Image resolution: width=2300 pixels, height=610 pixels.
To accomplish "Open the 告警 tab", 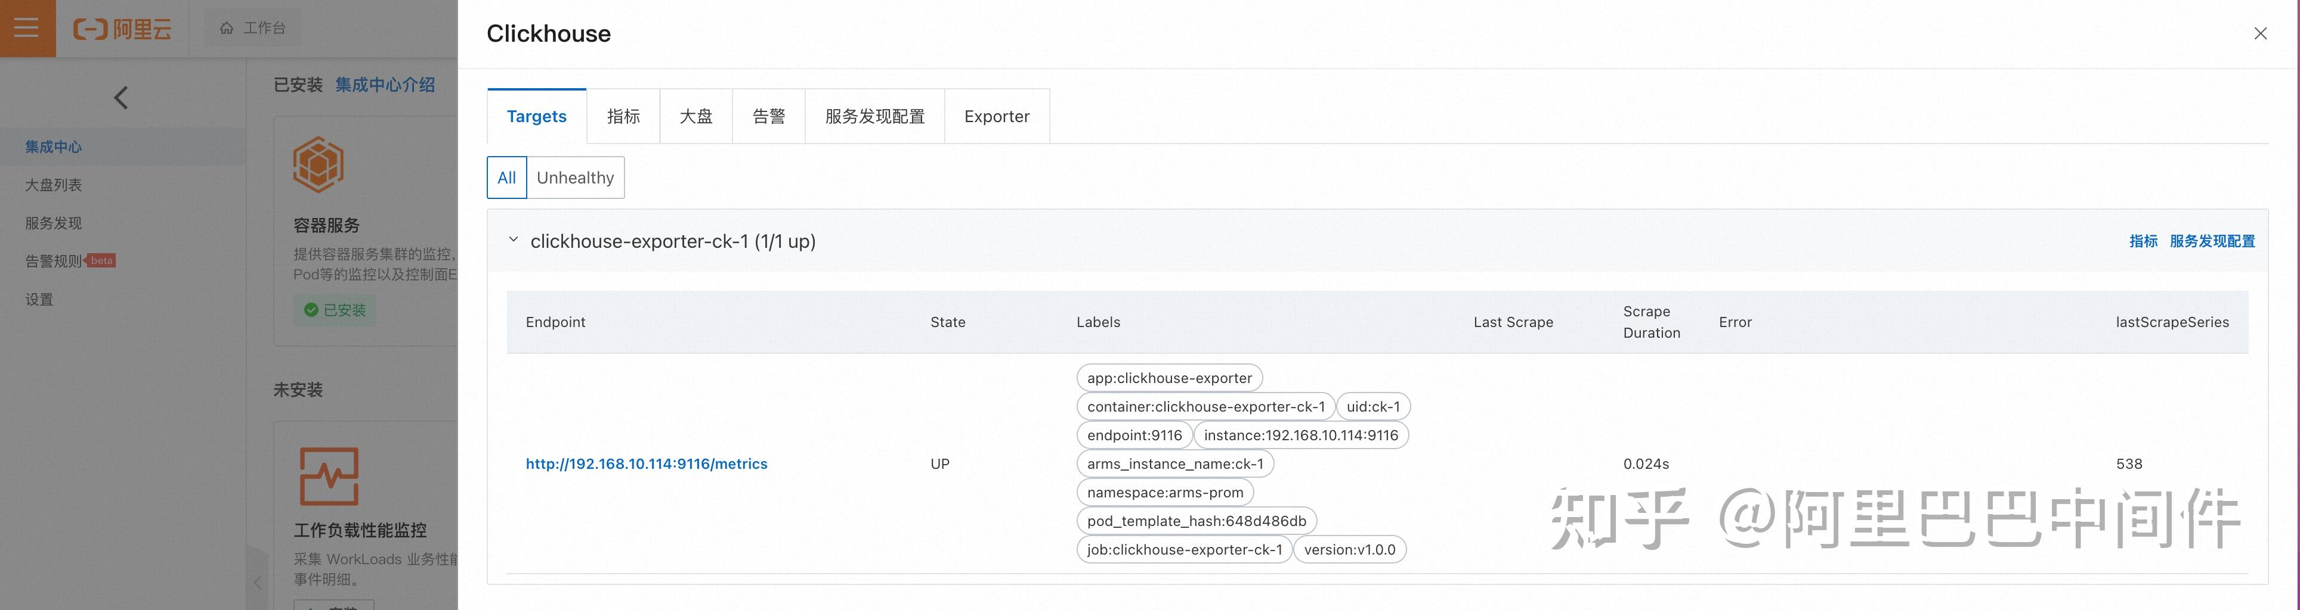I will [768, 117].
